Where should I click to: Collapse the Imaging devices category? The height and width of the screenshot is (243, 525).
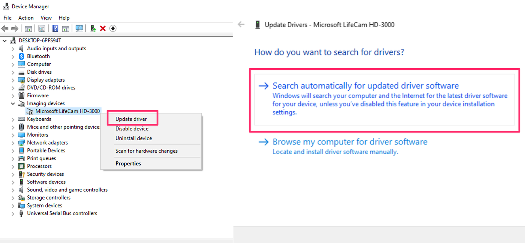(x=12, y=103)
